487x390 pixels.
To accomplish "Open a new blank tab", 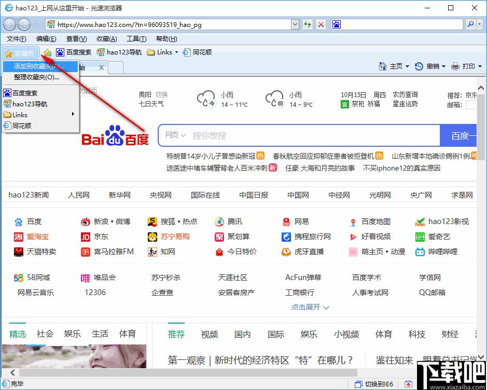I will coord(116,67).
